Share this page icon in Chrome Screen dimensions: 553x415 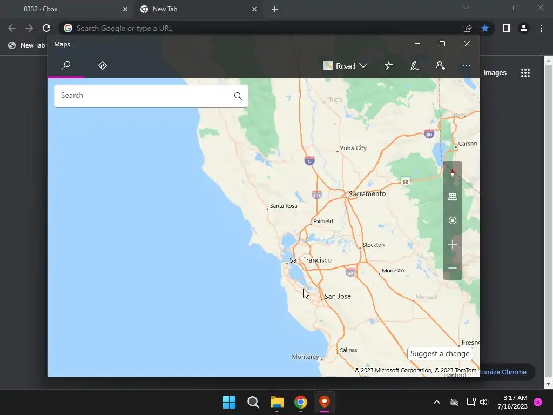coord(468,28)
